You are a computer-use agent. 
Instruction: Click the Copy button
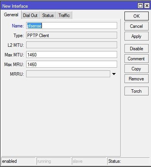click(136, 69)
